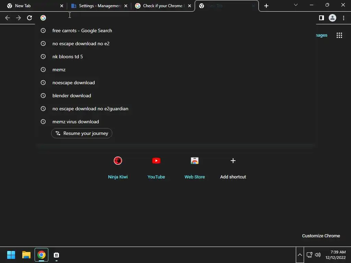Select the no escape download no e2guardian suggestion

[175, 109]
